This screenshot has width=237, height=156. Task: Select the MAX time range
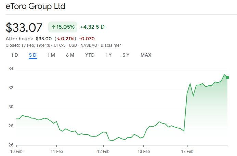(146, 55)
